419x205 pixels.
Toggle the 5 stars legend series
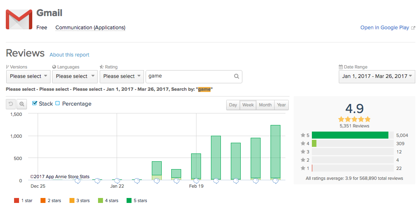point(136,200)
